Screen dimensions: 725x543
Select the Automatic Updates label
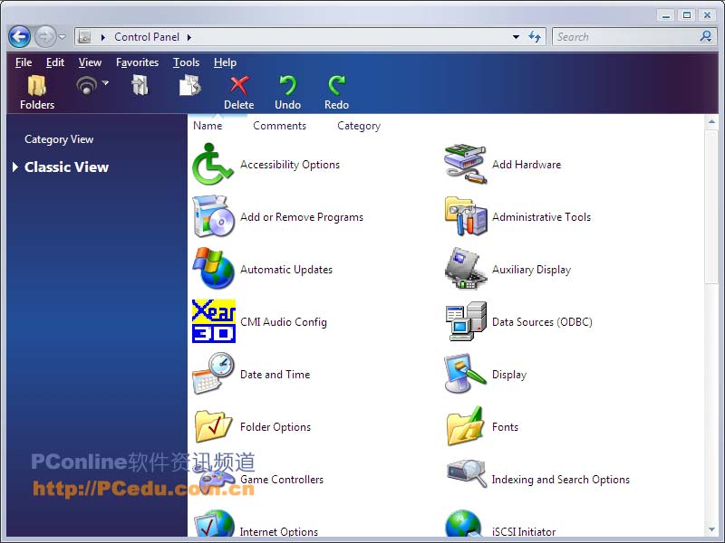tap(286, 269)
